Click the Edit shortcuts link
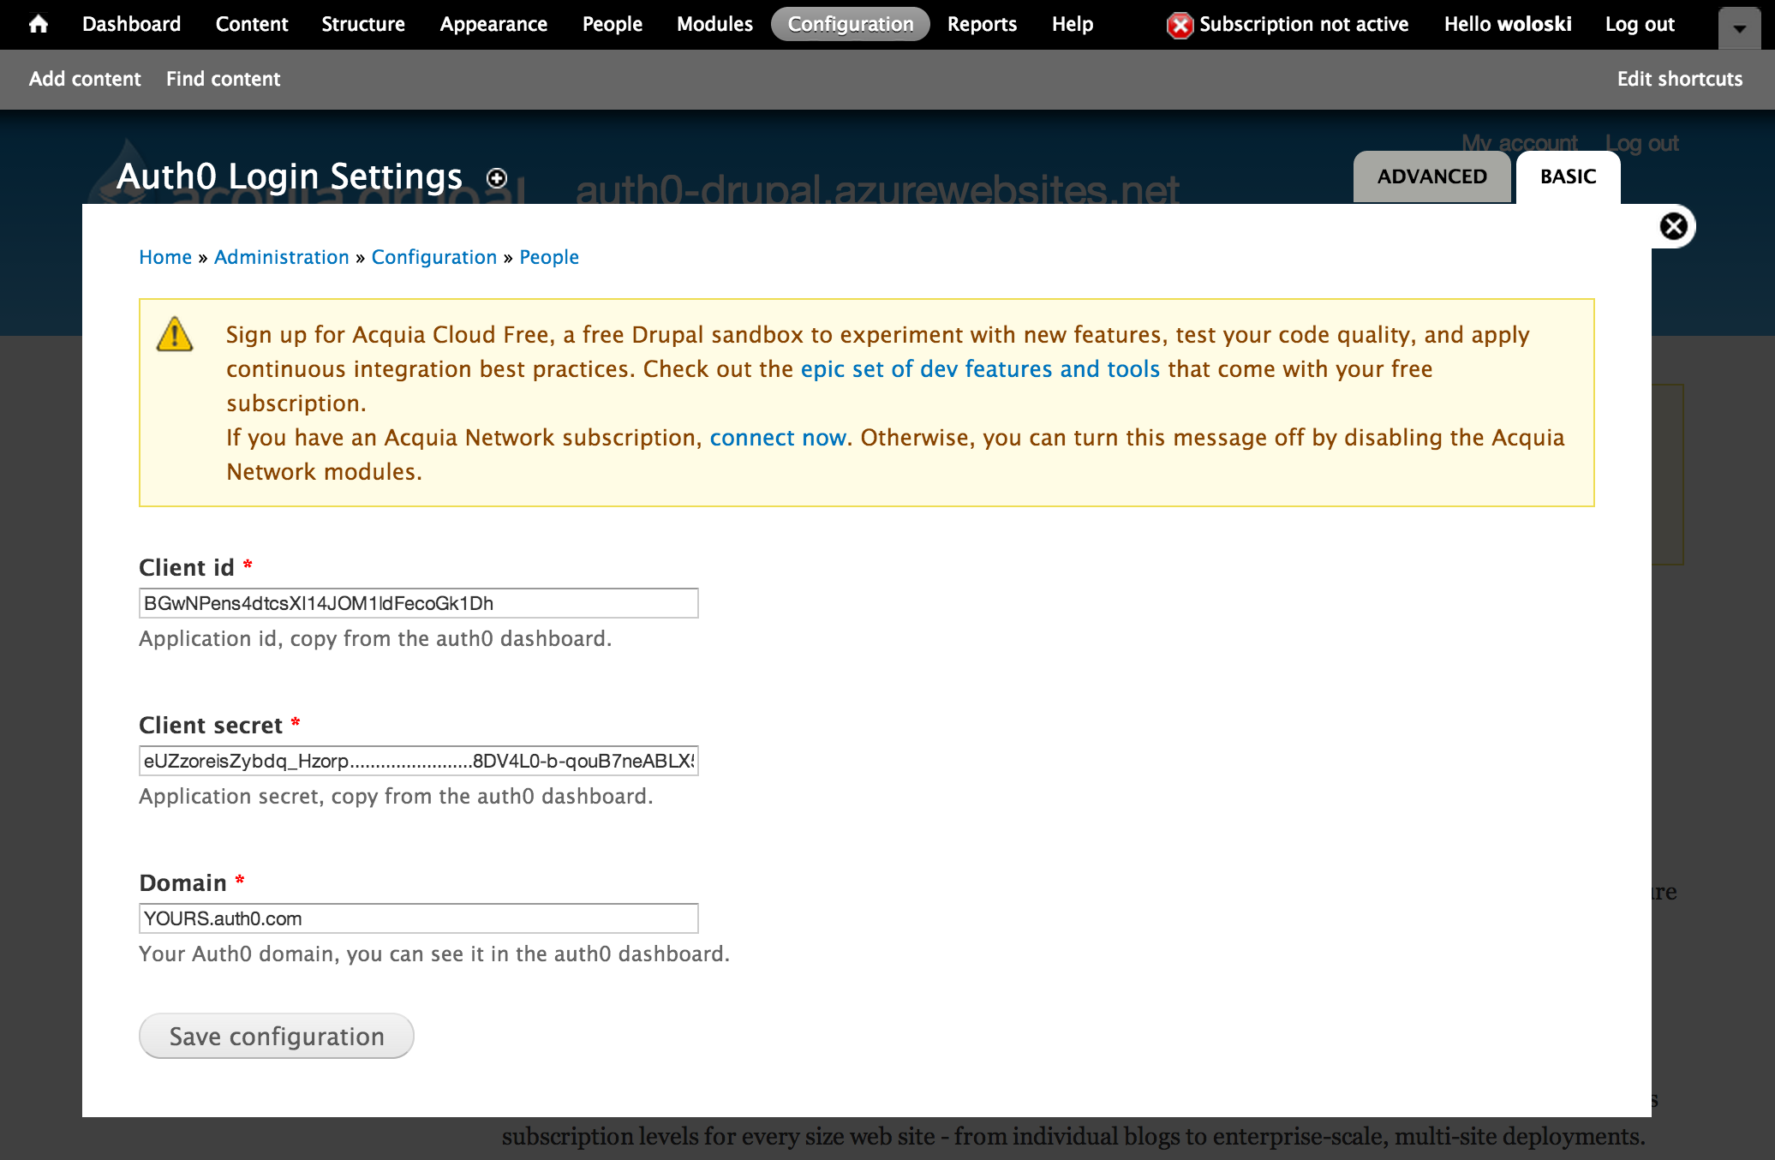This screenshot has width=1775, height=1160. [x=1679, y=79]
